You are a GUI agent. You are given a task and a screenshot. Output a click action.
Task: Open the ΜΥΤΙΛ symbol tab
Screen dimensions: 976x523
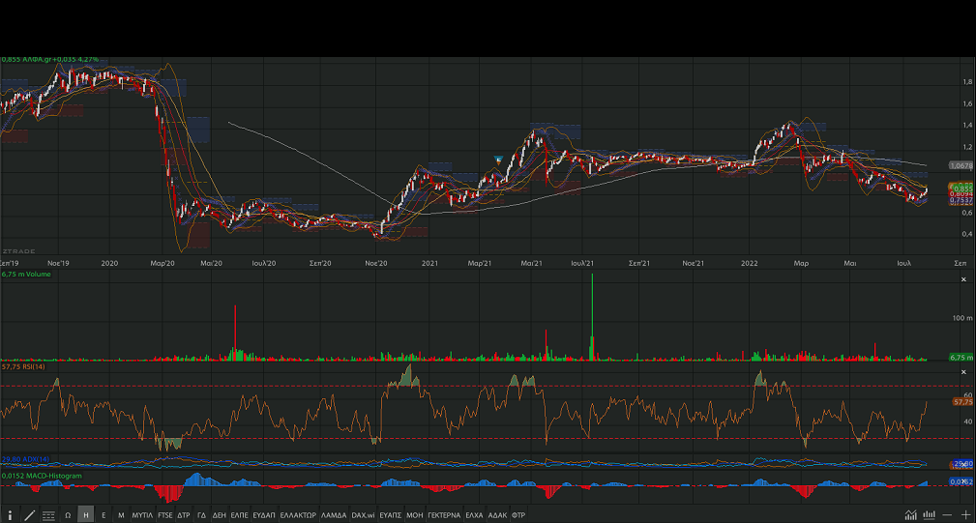142,515
